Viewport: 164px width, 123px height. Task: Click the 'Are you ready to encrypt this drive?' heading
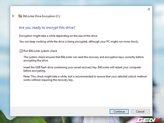47,28
